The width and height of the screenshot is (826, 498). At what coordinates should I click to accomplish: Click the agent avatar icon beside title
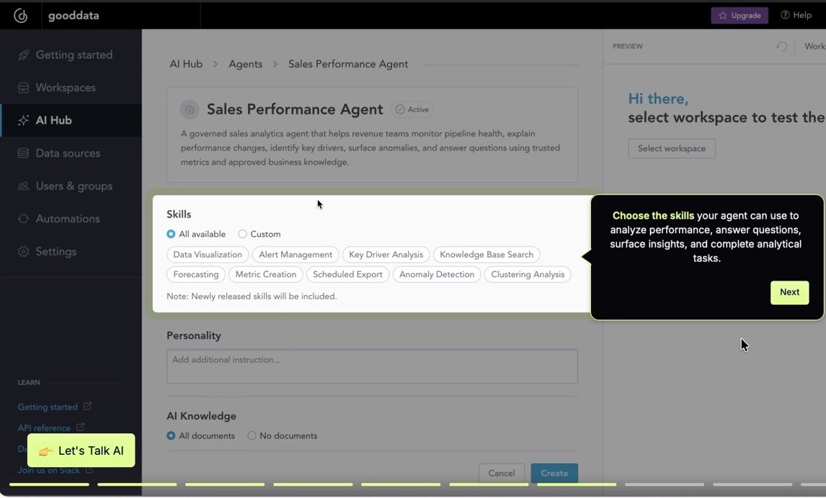(x=190, y=109)
